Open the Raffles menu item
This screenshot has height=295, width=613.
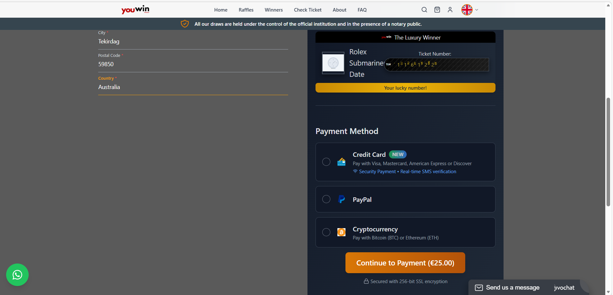(246, 10)
